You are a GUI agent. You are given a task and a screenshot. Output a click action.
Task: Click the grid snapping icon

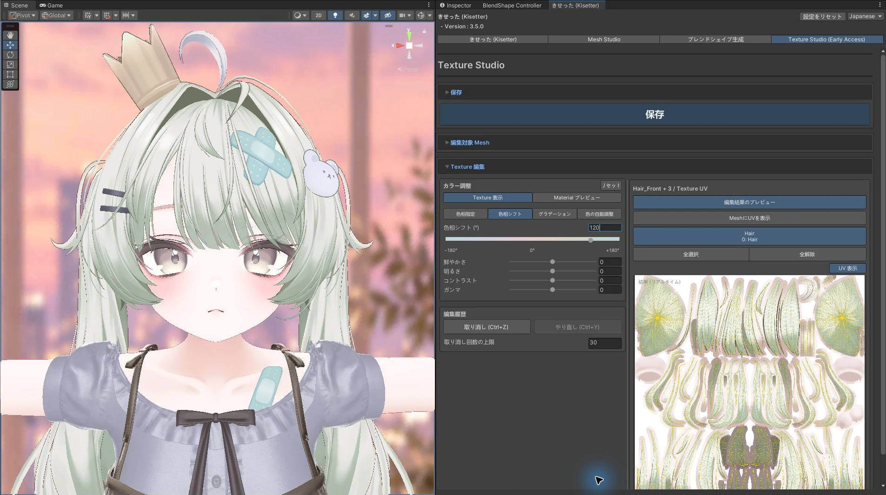(107, 15)
